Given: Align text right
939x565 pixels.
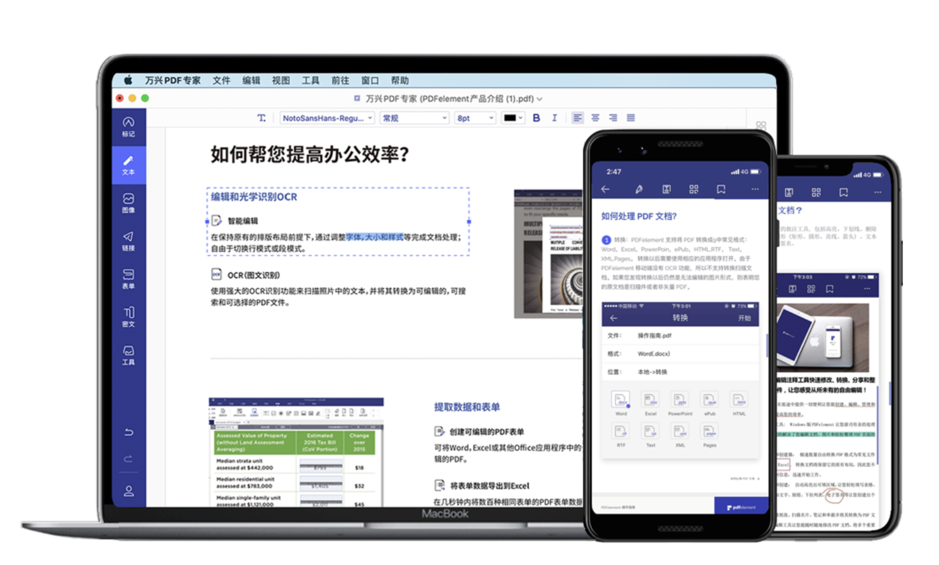Looking at the screenshot, I should pyautogui.click(x=613, y=118).
